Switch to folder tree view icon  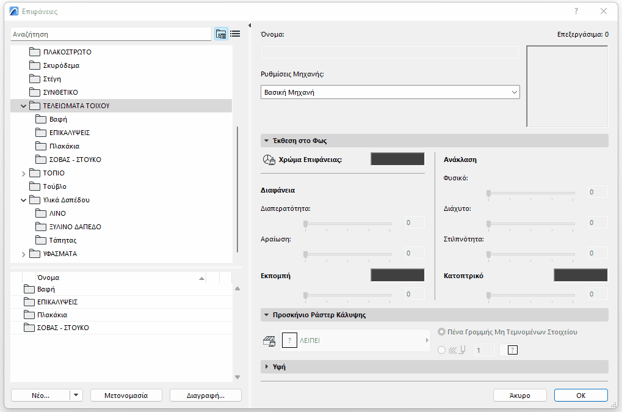(x=221, y=34)
